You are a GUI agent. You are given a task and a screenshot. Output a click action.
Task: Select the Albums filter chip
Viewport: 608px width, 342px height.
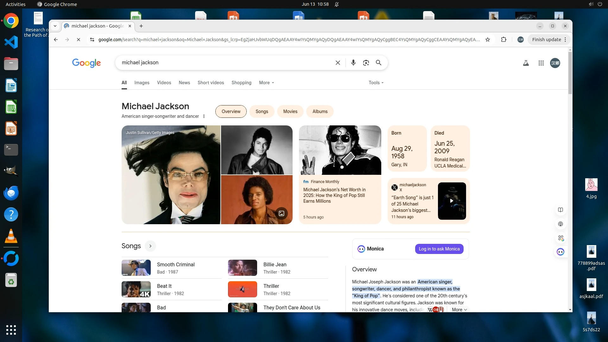coord(320,111)
